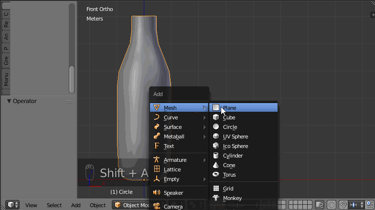Add a Text object
The height and width of the screenshot is (210, 375).
pyautogui.click(x=179, y=146)
